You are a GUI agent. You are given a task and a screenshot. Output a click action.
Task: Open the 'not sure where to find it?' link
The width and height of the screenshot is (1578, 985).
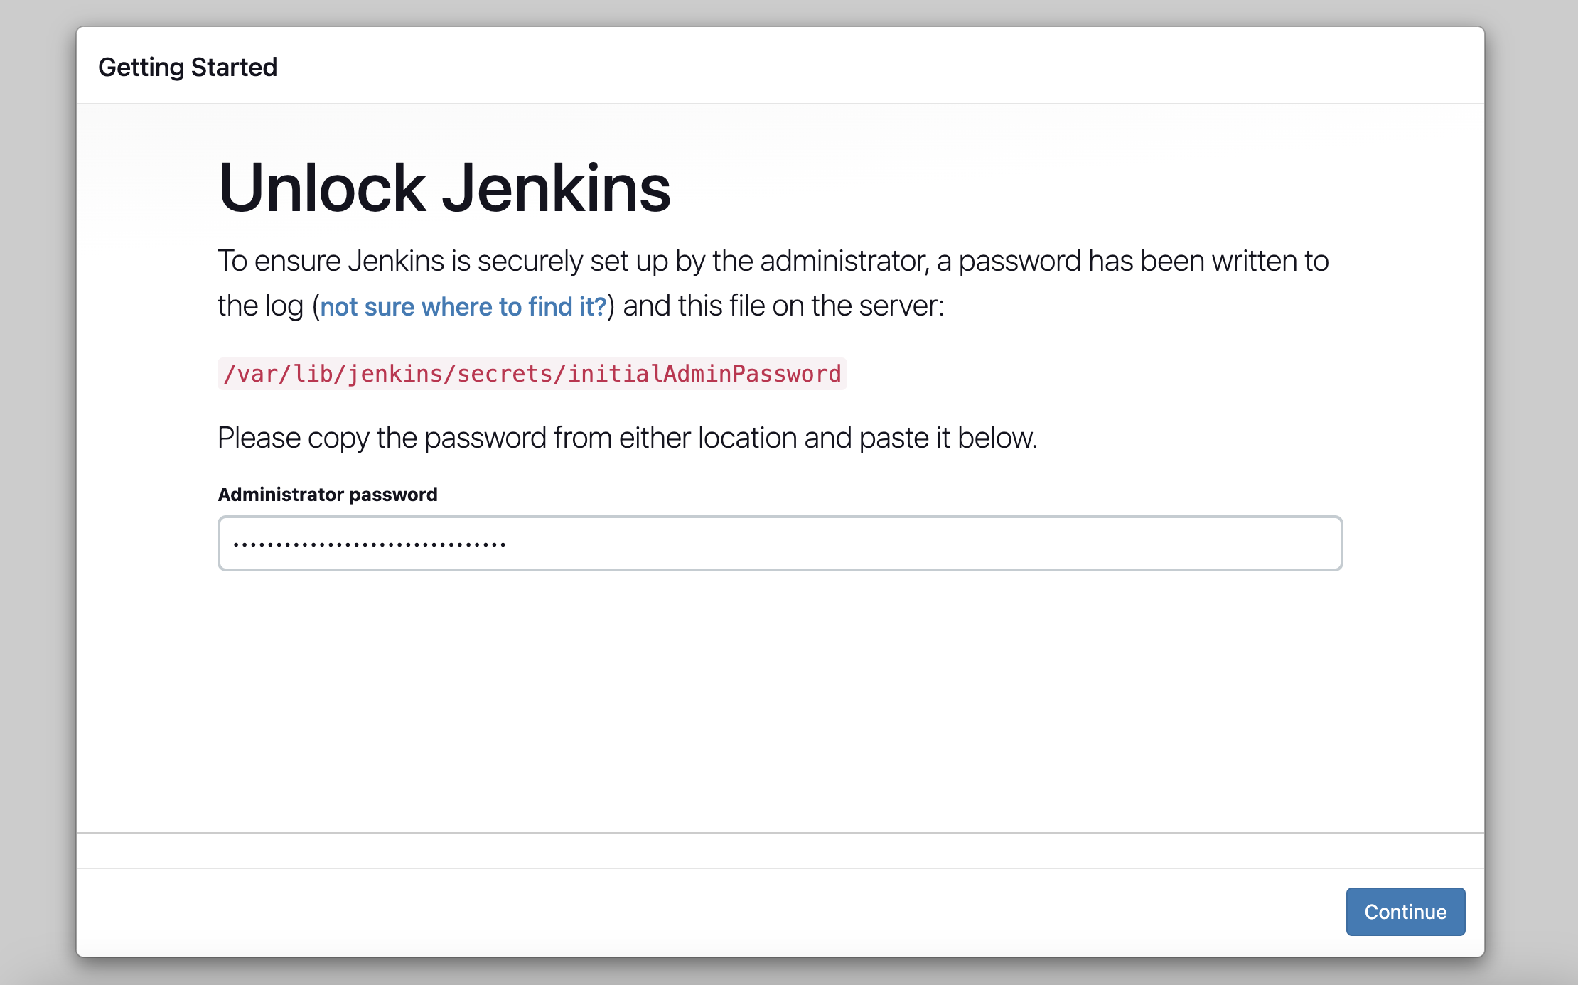coord(463,306)
